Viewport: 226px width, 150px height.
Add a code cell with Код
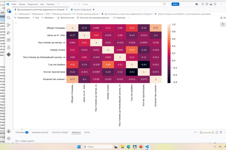pos(36,18)
